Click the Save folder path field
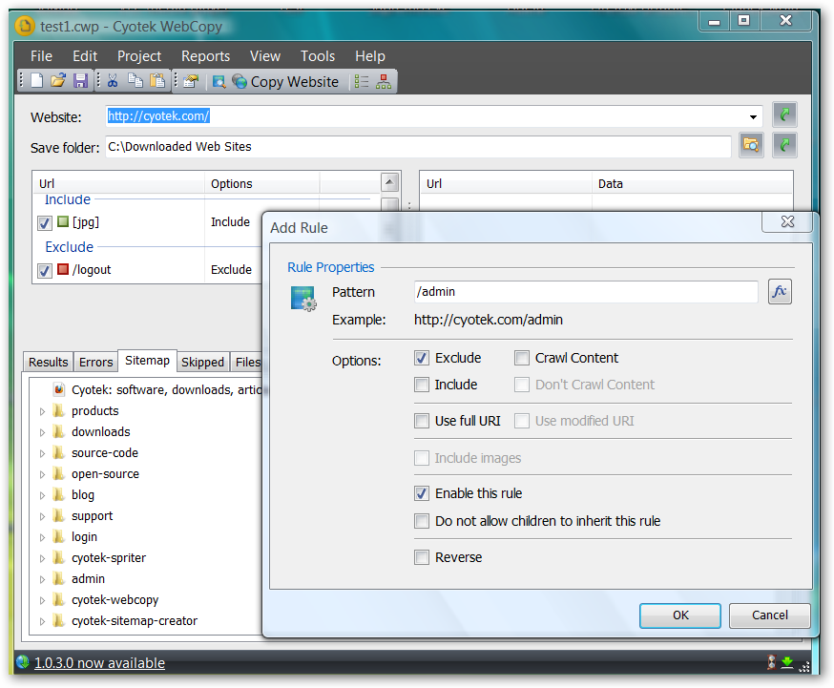Screen dimensions: 834x688 (419, 147)
